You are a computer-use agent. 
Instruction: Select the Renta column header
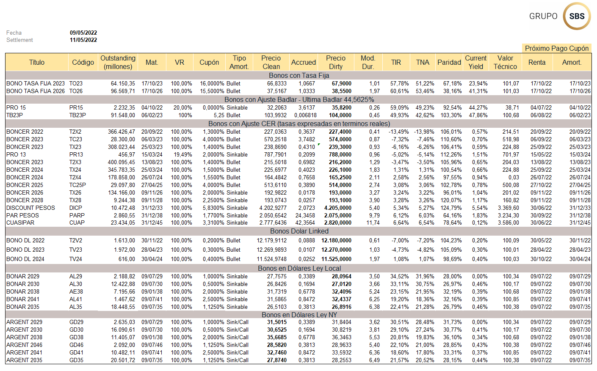(537, 62)
